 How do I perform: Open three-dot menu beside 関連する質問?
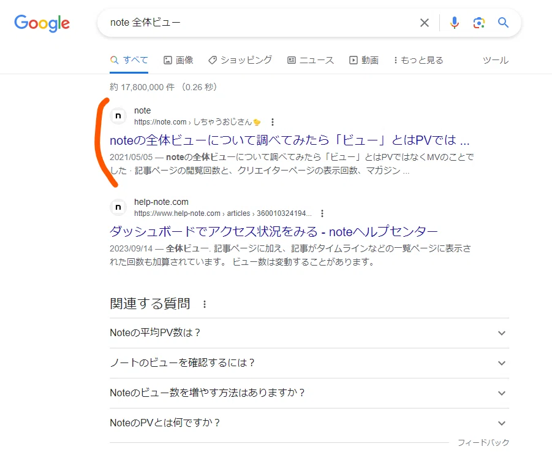[205, 304]
